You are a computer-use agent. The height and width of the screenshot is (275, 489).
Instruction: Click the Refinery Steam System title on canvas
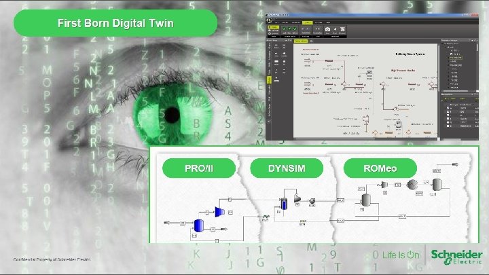click(410, 54)
